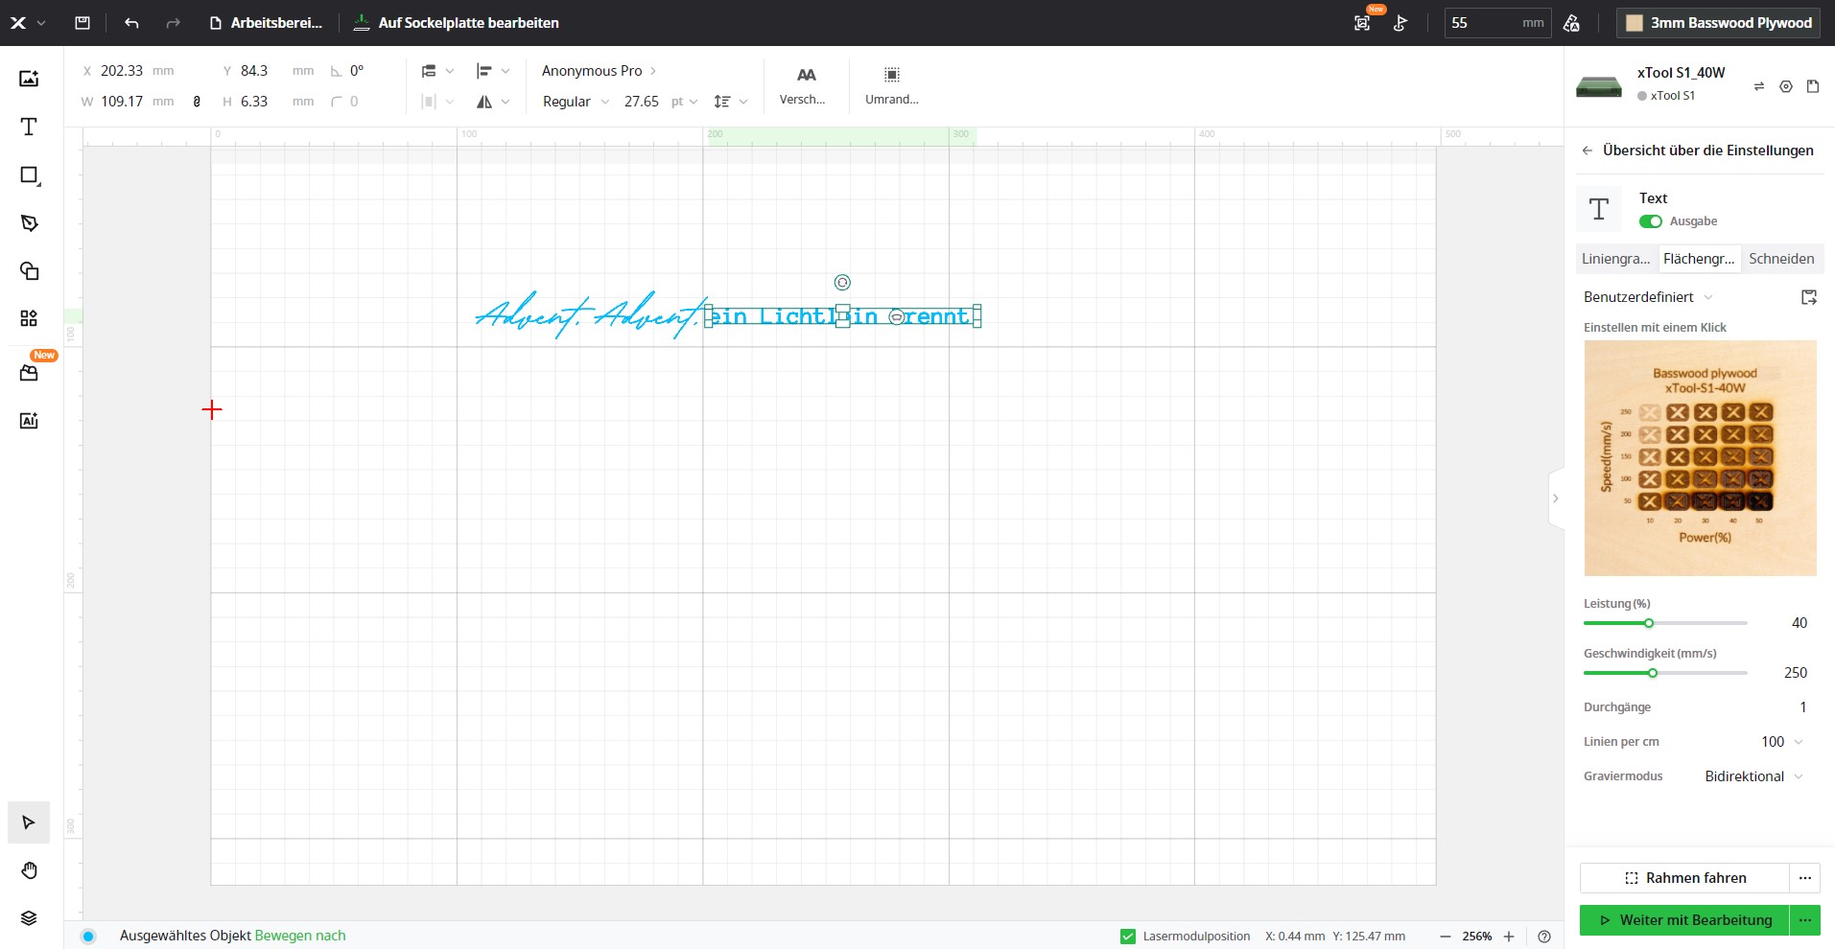
Task: Switch to the Schneiden tab
Action: click(x=1780, y=259)
